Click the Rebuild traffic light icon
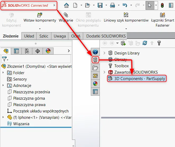 pos(162,5)
